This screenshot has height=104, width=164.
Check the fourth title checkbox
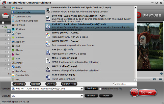pos(9,43)
